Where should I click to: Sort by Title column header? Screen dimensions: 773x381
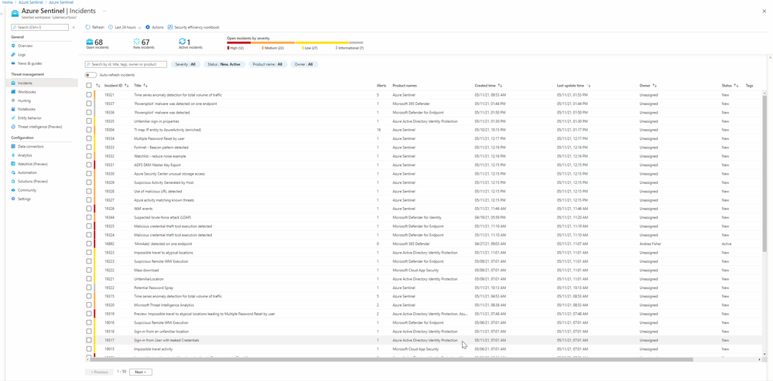141,86
